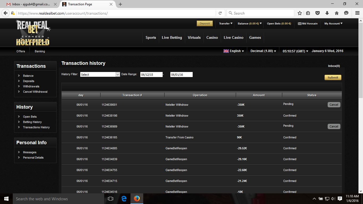The height and width of the screenshot is (204, 363).
Task: Open Transactions History sidebar link
Action: (36, 127)
